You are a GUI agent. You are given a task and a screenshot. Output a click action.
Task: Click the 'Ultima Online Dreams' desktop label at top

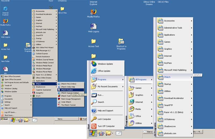(149, 3)
